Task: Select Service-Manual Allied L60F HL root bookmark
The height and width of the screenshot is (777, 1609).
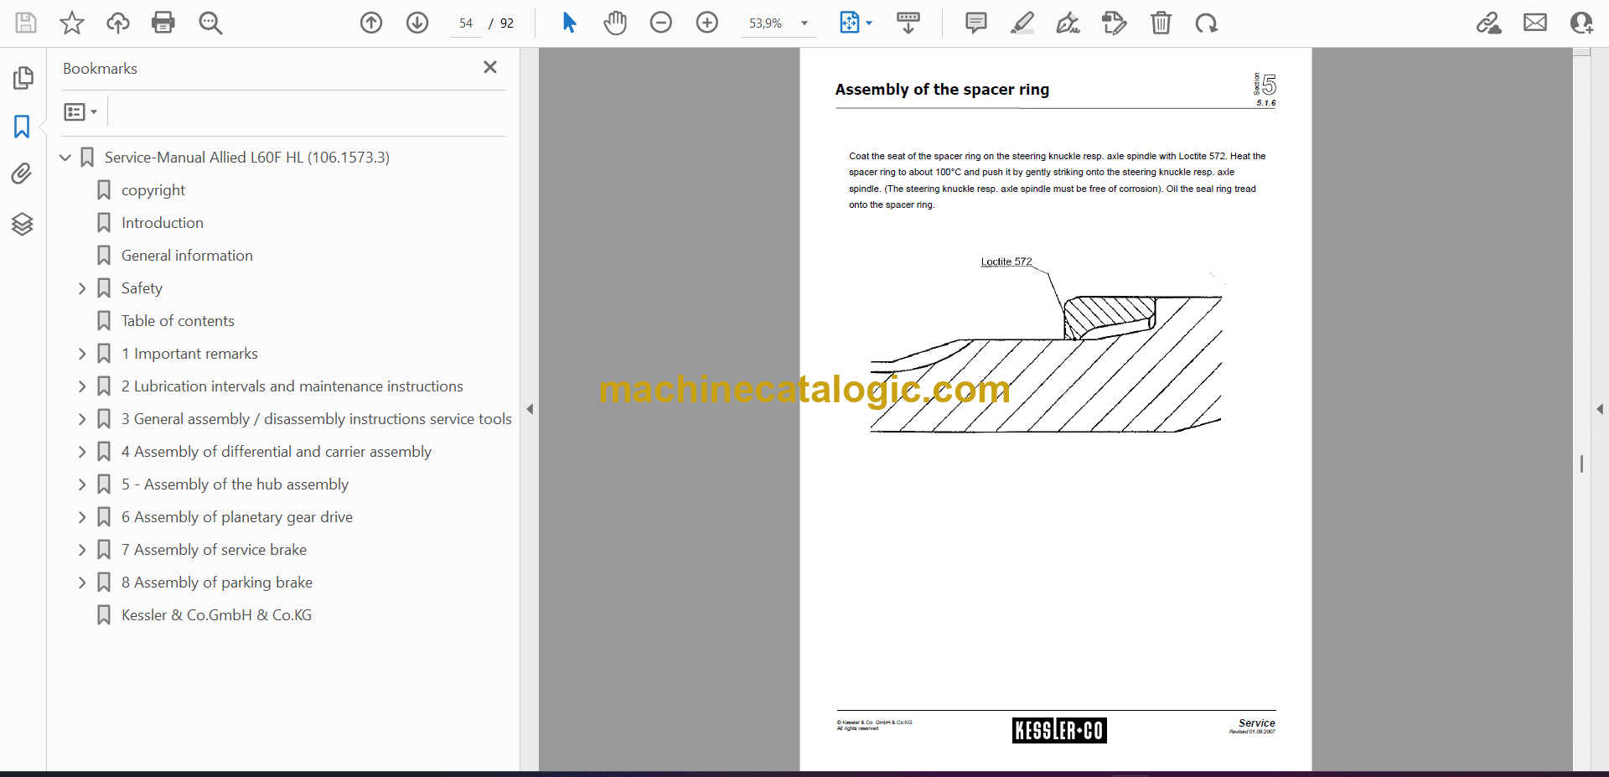Action: [247, 158]
